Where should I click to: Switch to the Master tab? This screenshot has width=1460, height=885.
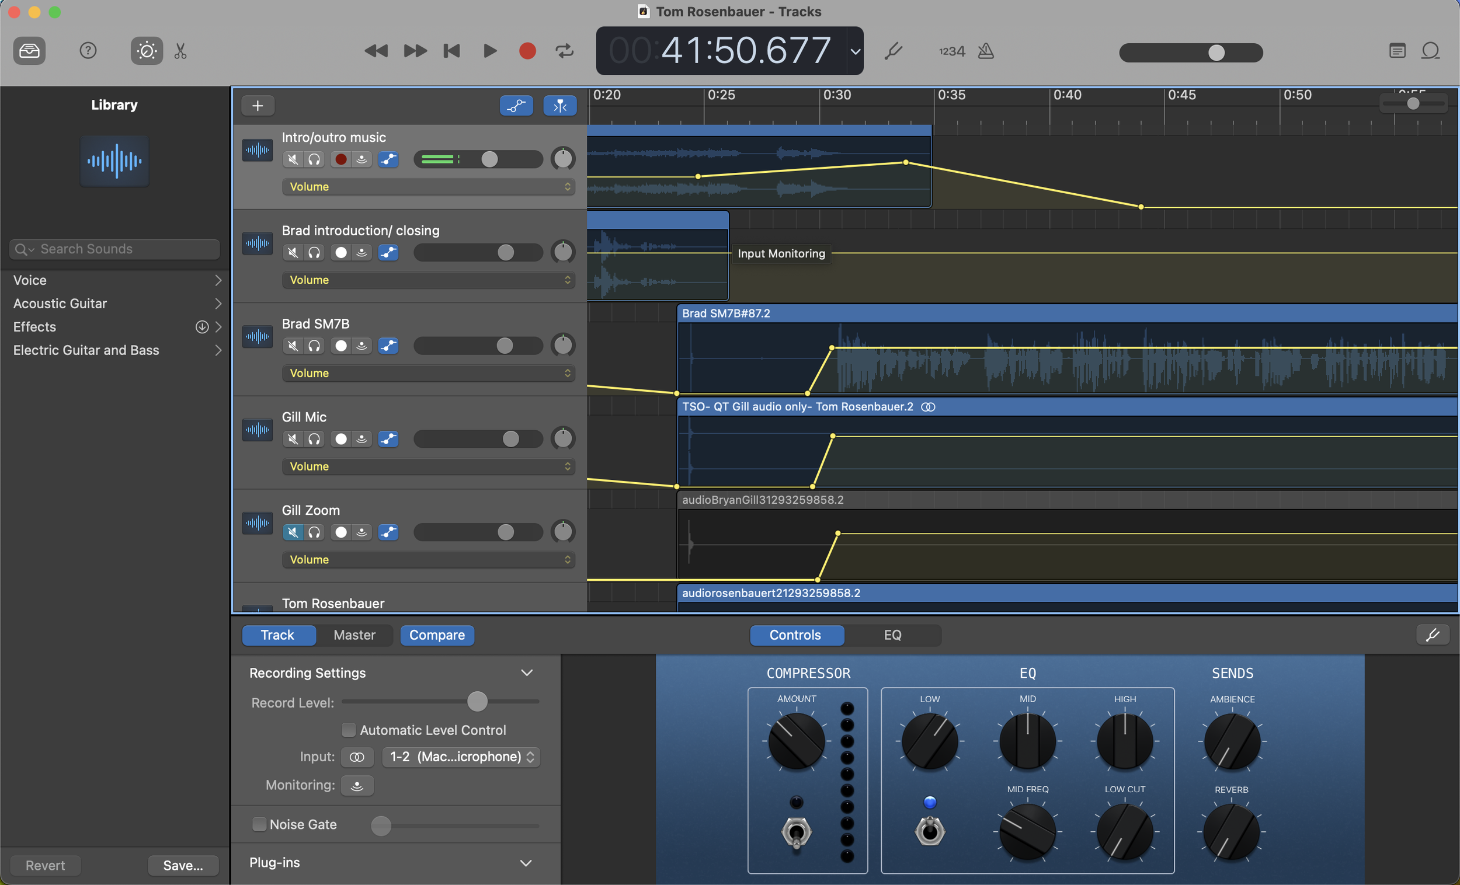tap(354, 635)
